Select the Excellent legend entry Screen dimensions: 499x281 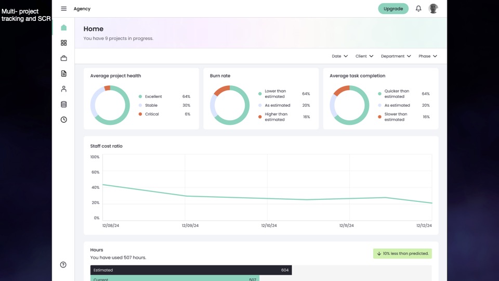tap(164, 97)
